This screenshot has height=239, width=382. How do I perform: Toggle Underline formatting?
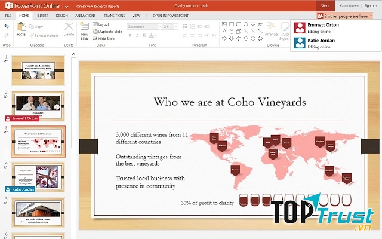click(144, 36)
